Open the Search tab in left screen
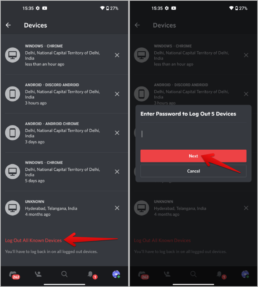The height and width of the screenshot is (287, 258). [64, 274]
